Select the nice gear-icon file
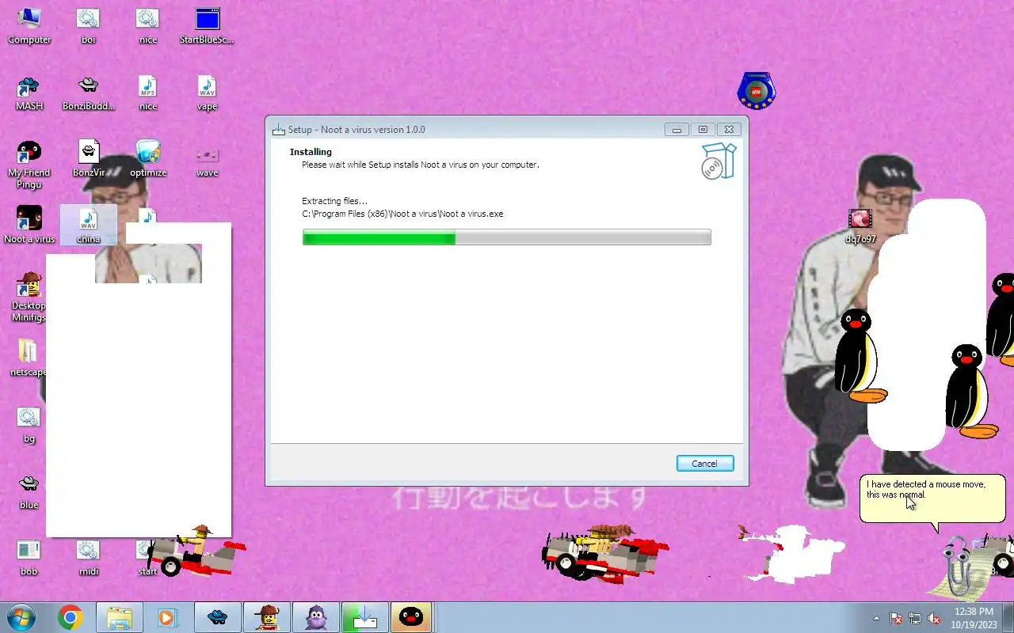This screenshot has height=633, width=1014. point(147,25)
